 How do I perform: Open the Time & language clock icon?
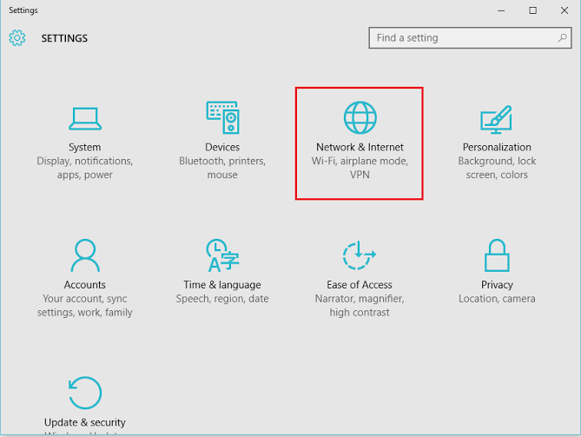(x=222, y=255)
